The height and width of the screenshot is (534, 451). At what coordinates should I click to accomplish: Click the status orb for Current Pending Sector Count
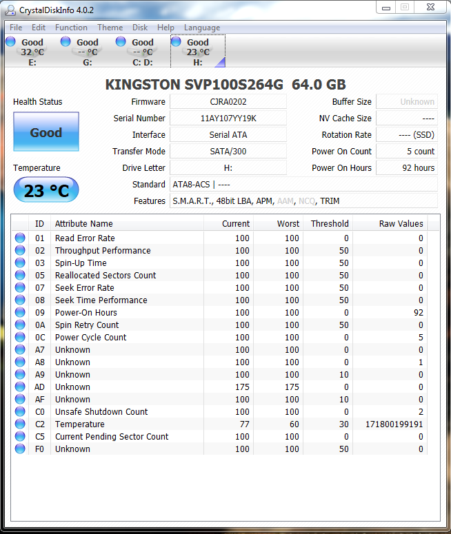tap(20, 436)
